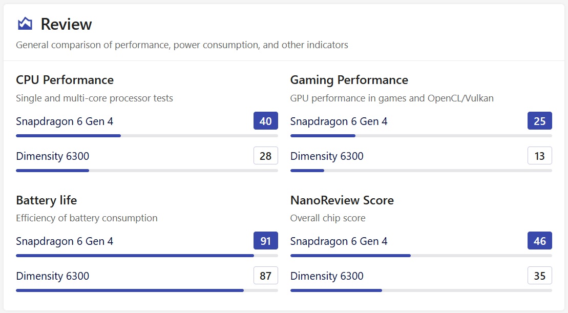Click the Review chart icon in heading
The image size is (568, 313).
coord(25,24)
